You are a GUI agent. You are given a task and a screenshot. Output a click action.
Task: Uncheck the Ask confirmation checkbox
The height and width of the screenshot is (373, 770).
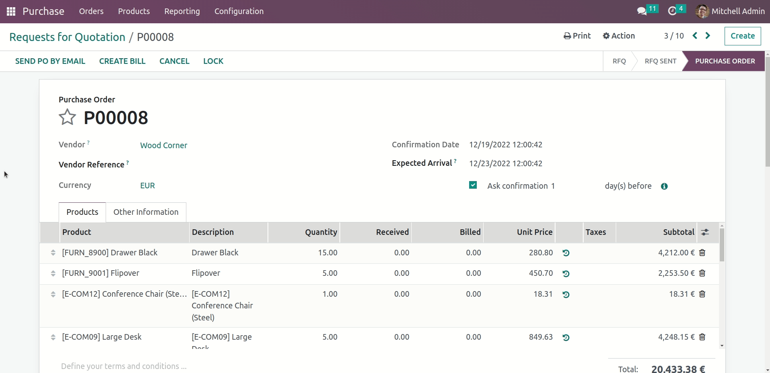(x=473, y=185)
